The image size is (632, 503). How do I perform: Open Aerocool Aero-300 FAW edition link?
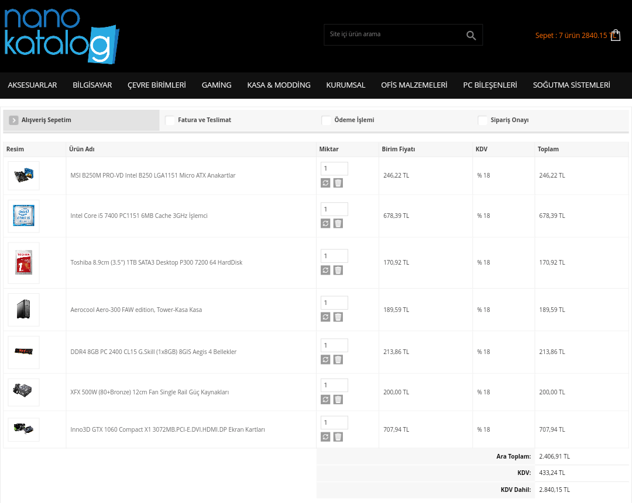tap(136, 310)
